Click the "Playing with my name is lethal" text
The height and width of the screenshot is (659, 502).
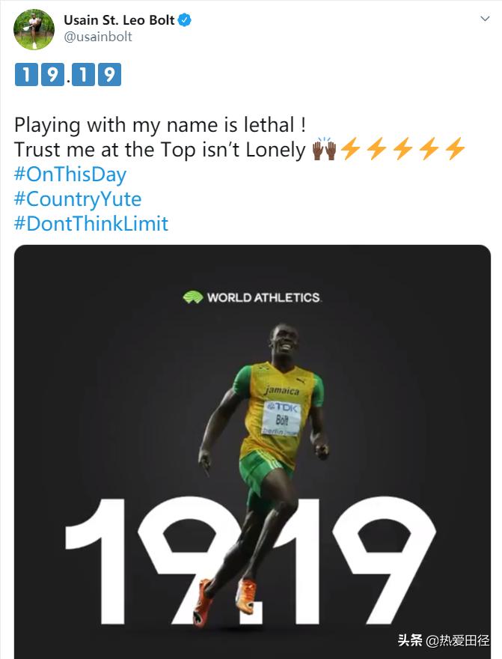(160, 125)
